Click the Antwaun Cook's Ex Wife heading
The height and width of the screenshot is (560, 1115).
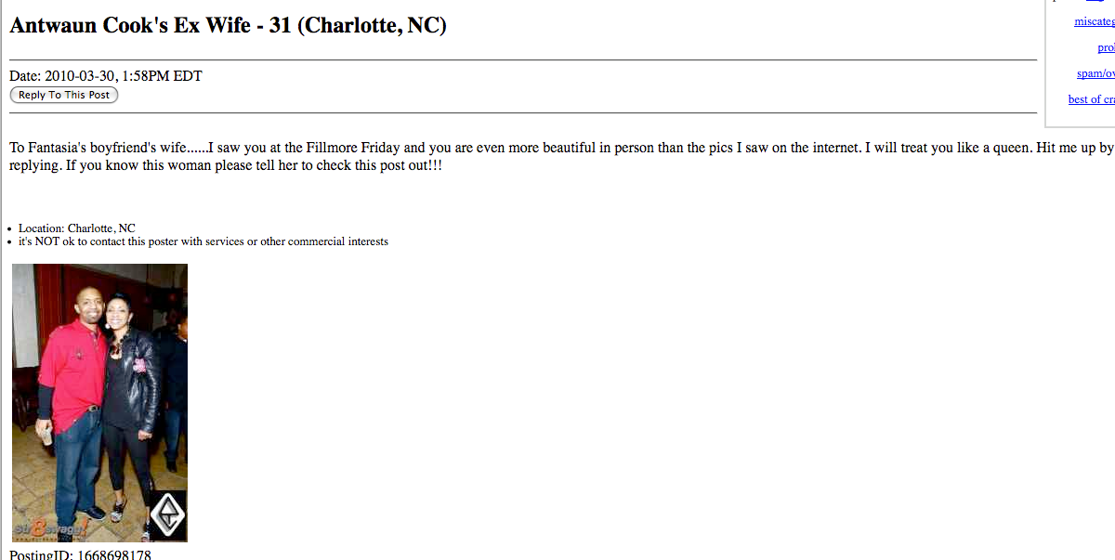pyautogui.click(x=229, y=25)
